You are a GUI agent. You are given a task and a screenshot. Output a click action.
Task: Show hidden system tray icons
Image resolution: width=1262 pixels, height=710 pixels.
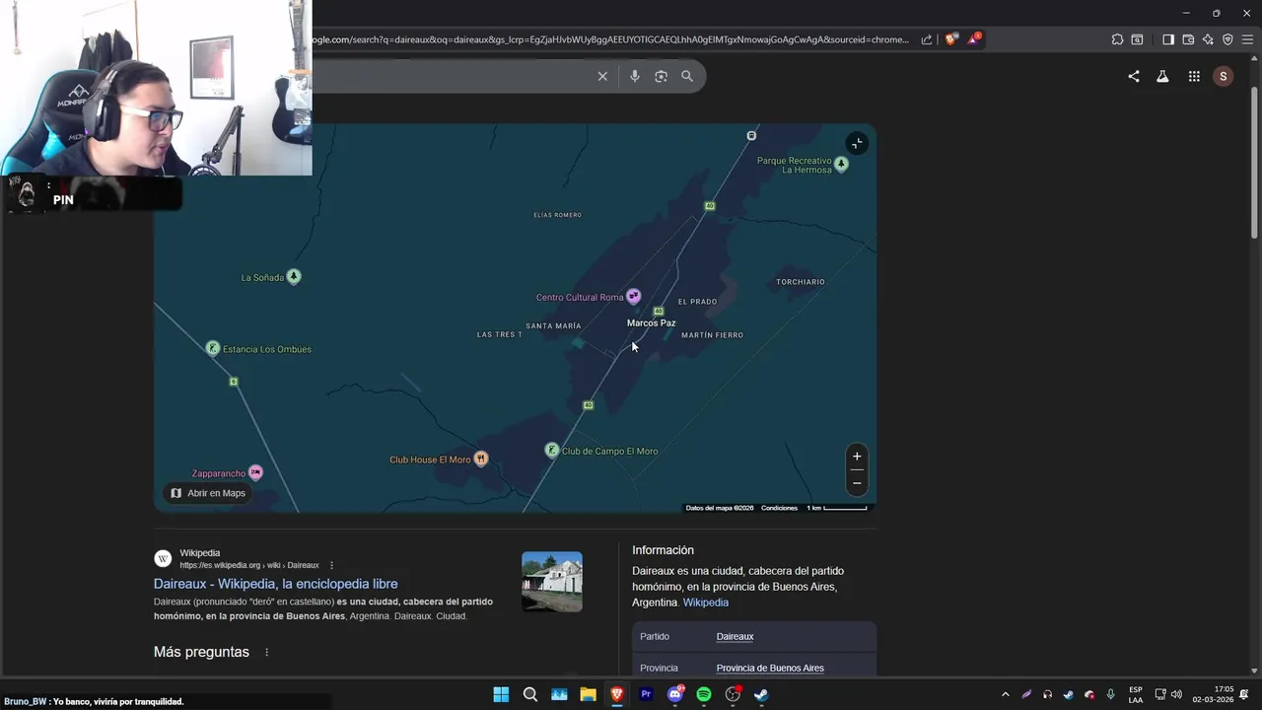point(1005,694)
